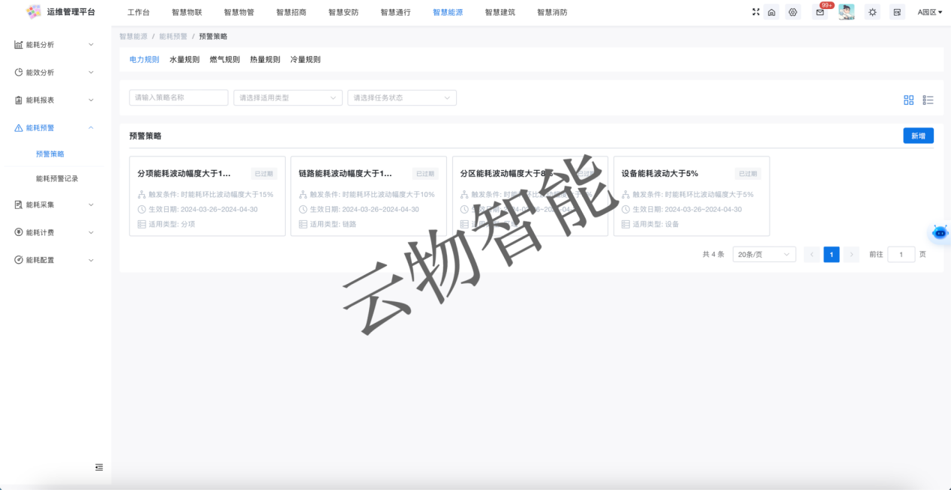Open the 设备能耗波动大于5% strategy card

pos(691,196)
